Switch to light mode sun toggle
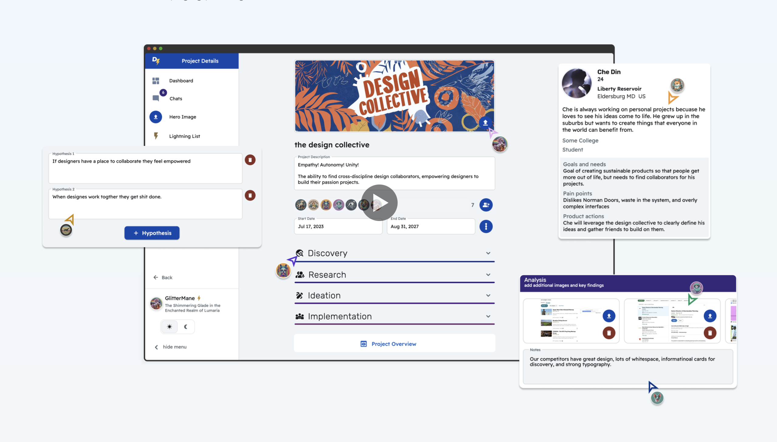This screenshot has height=442, width=777. (169, 327)
